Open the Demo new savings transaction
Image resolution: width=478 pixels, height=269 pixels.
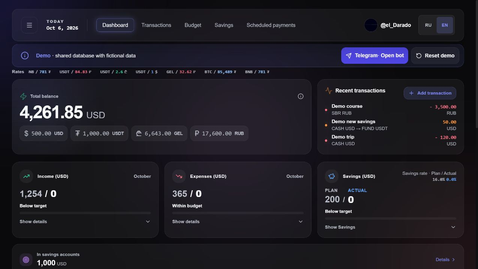pyautogui.click(x=391, y=125)
